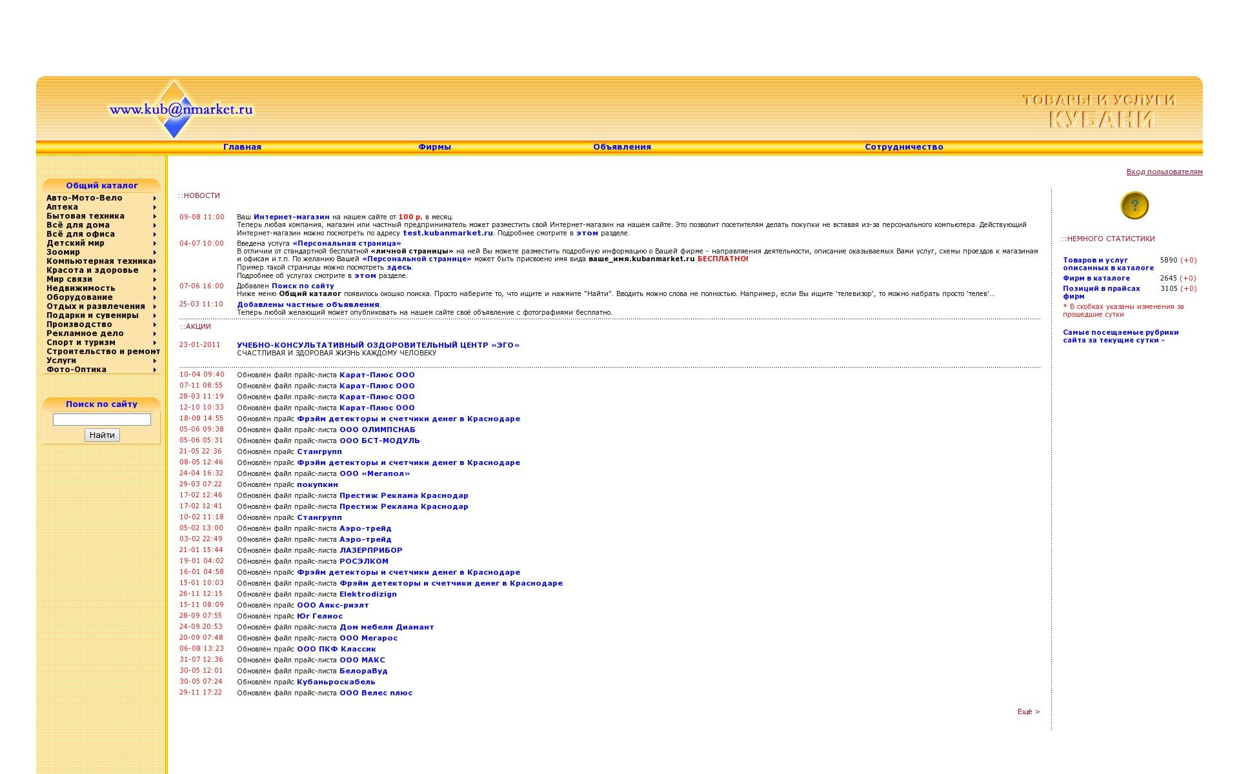This screenshot has width=1239, height=774.
Task: Open the ООО ОЛИМПСНАБ company link
Action: click(377, 430)
